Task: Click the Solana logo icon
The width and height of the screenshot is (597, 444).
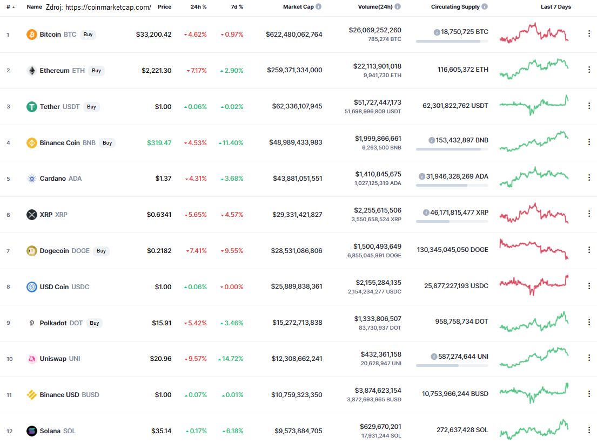Action: pos(32,431)
